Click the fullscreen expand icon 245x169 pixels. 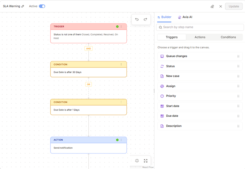click(146, 161)
